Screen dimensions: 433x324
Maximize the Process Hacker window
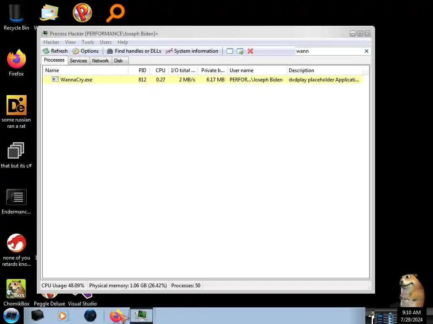[360, 34]
